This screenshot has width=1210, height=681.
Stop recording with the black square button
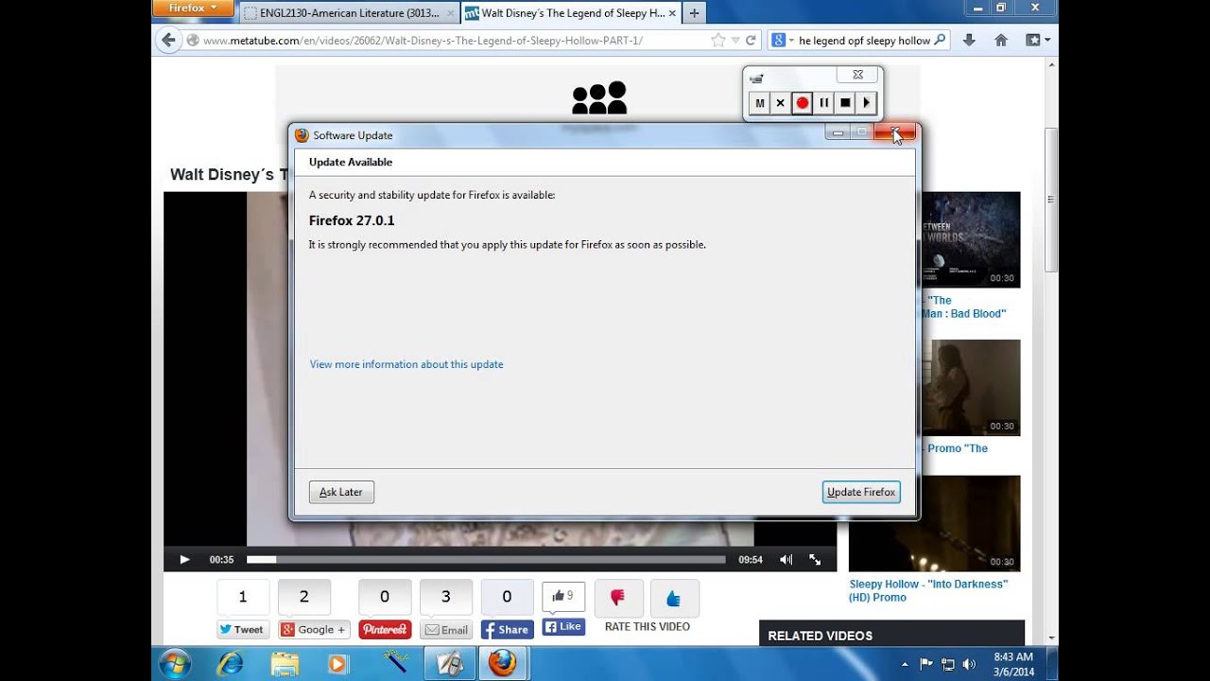[x=845, y=103]
